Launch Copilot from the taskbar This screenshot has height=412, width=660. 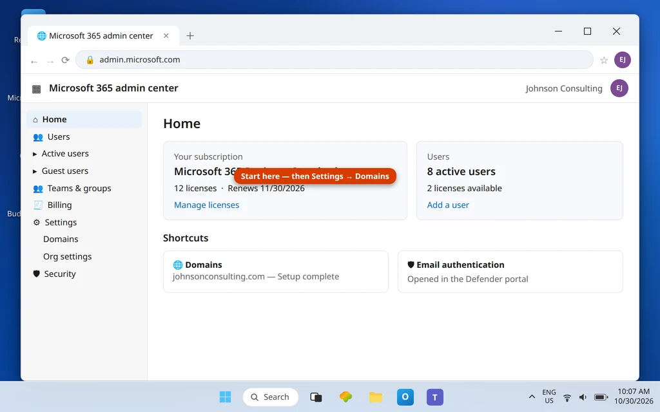pyautogui.click(x=345, y=397)
